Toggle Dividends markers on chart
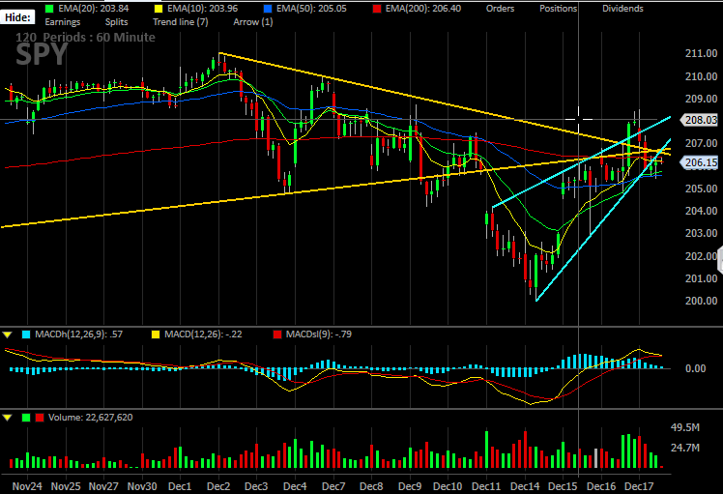The image size is (723, 494). [x=622, y=9]
